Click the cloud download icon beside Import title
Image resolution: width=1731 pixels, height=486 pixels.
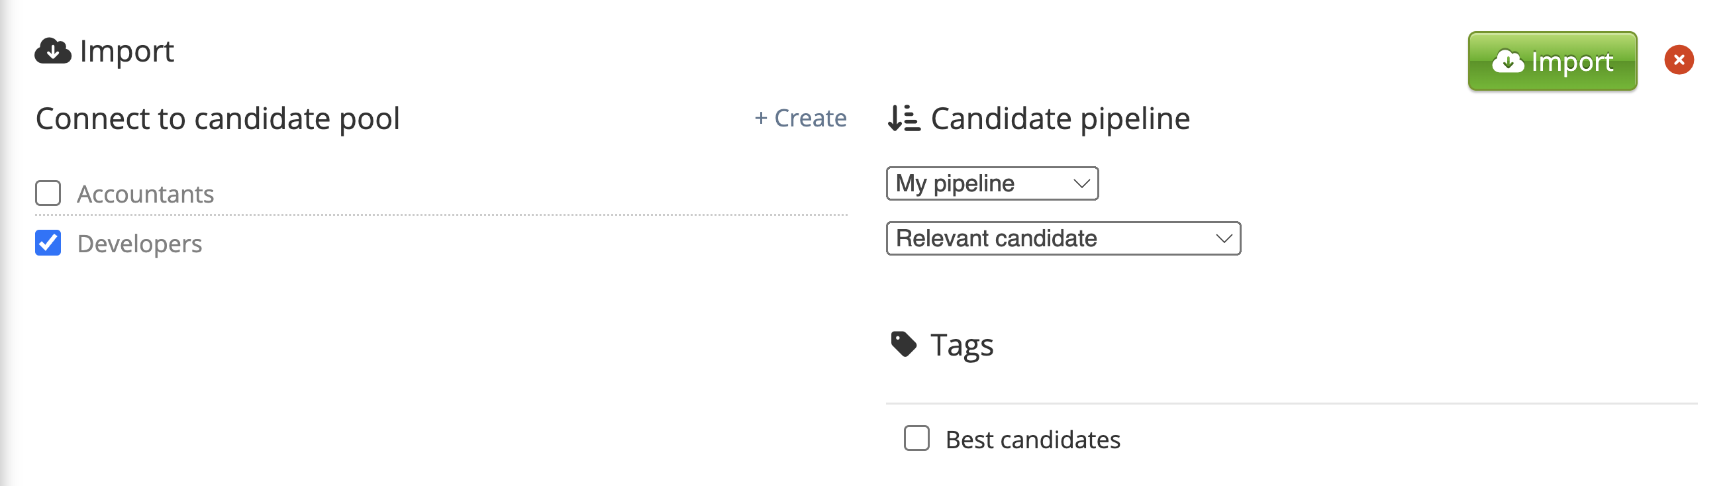(52, 51)
